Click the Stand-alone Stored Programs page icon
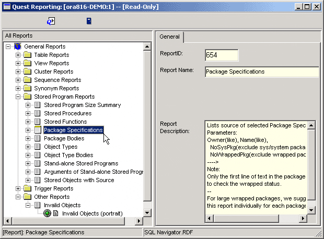Screen dimensions: 324x239 coord(38,163)
